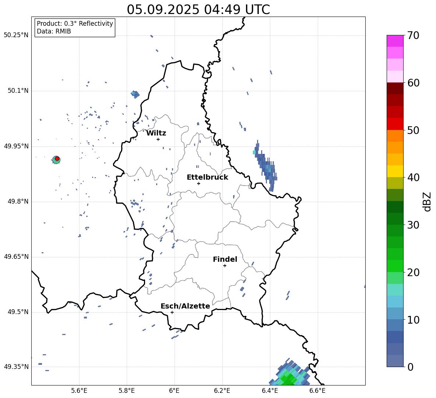Click the elongated blue echo east of Ettelbruck

tap(266, 166)
